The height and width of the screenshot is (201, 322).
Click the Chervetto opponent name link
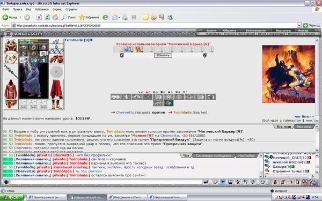[x=125, y=113]
